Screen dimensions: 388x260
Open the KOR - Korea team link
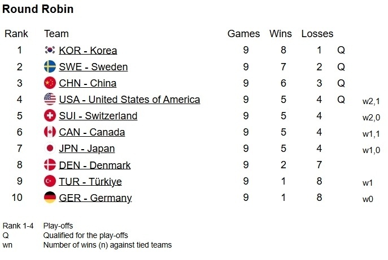[88, 51]
